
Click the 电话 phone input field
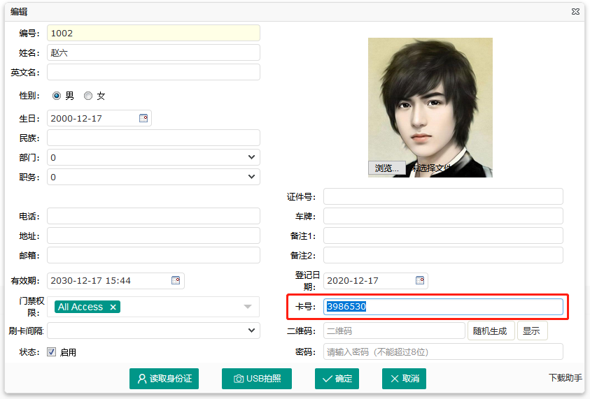coord(153,216)
